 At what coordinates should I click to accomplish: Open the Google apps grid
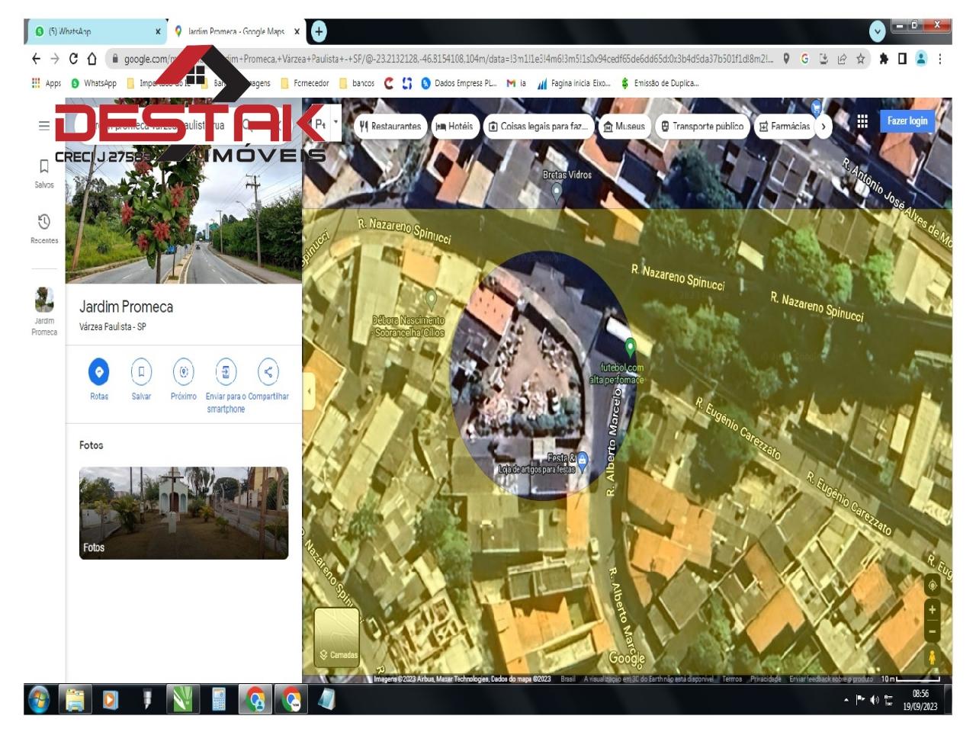click(862, 121)
